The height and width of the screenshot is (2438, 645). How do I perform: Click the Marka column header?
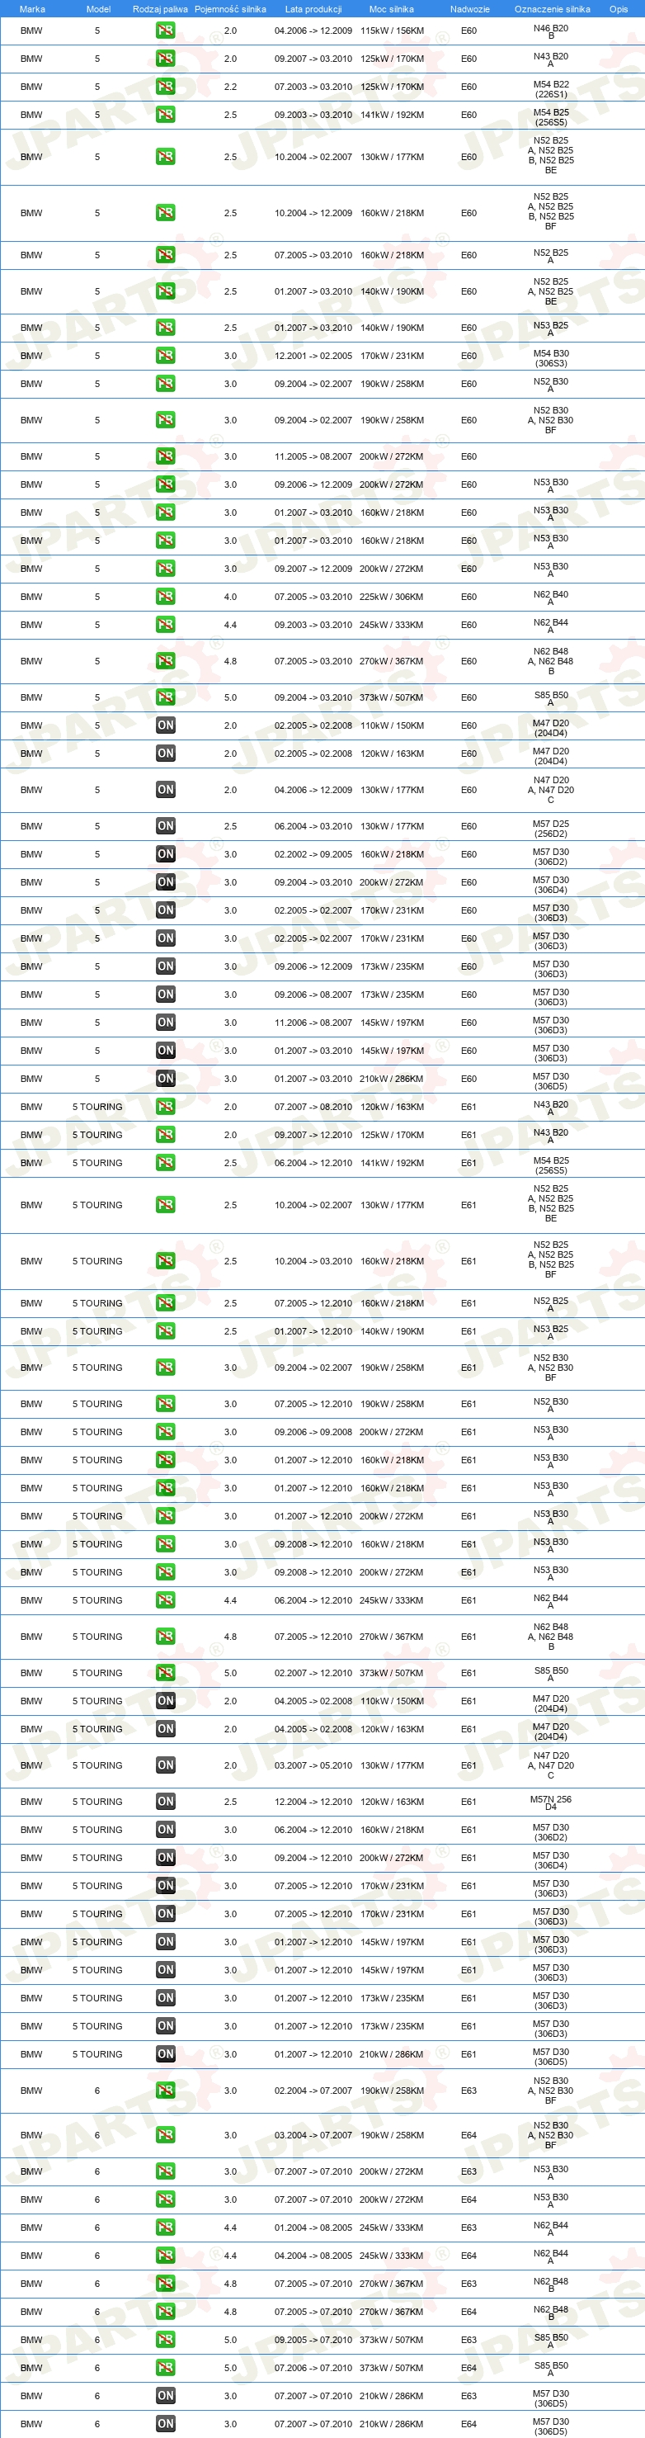coord(32,9)
